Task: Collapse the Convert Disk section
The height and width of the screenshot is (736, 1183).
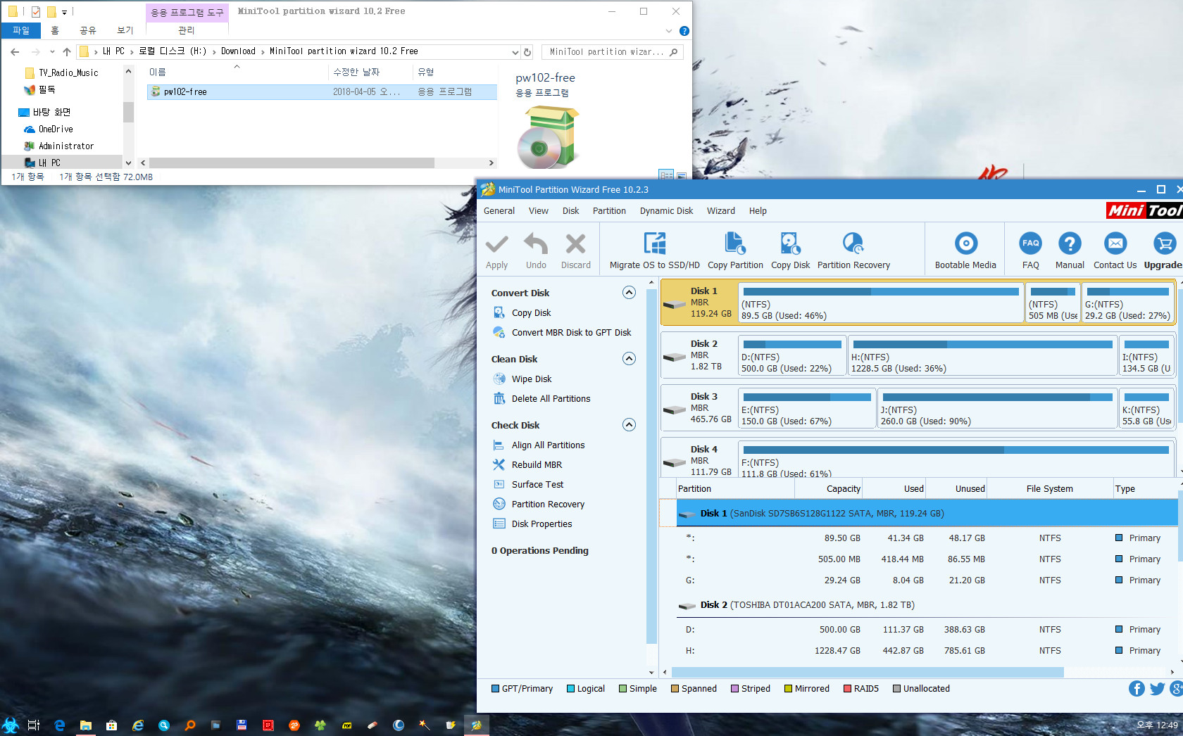Action: point(630,293)
